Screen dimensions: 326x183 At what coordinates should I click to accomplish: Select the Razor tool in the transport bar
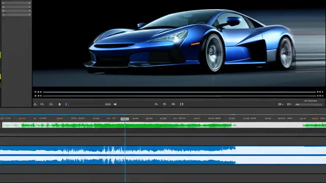point(51,104)
